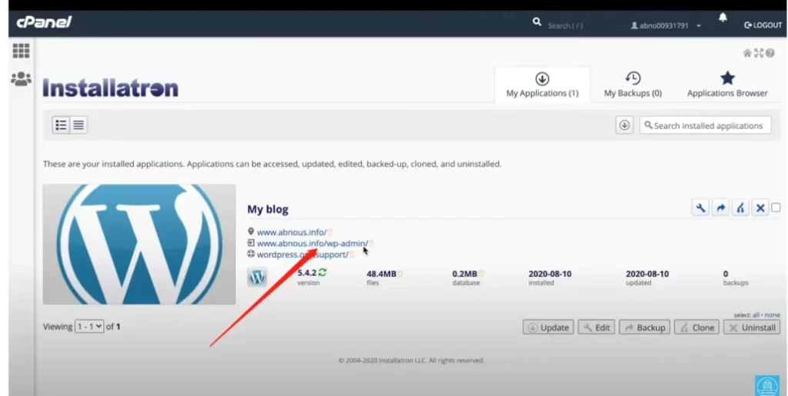Open www.abnous.info/wp-admin/ link
This screenshot has width=788, height=396.
pos(312,244)
